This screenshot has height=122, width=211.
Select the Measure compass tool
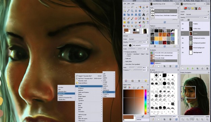point(136,11)
